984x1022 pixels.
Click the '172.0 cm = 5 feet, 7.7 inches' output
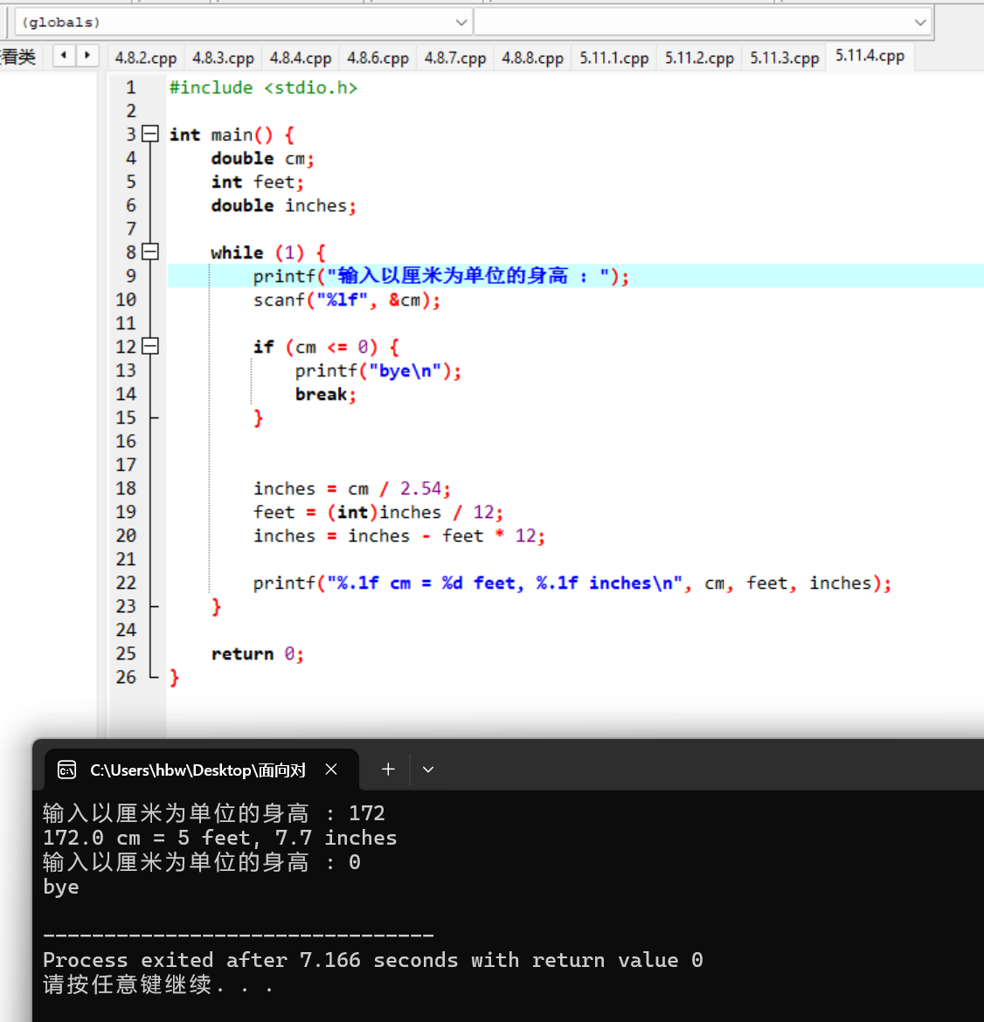pos(219,838)
